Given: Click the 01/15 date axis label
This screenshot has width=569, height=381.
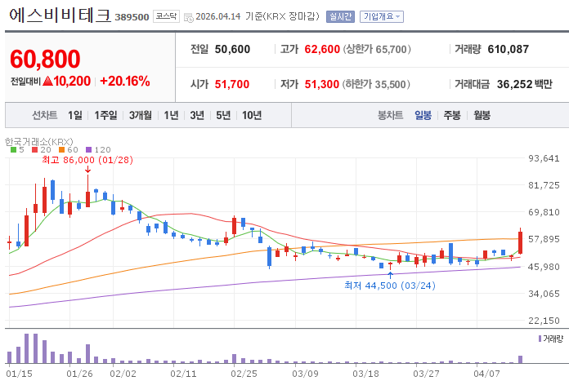Looking at the screenshot, I should (x=20, y=374).
